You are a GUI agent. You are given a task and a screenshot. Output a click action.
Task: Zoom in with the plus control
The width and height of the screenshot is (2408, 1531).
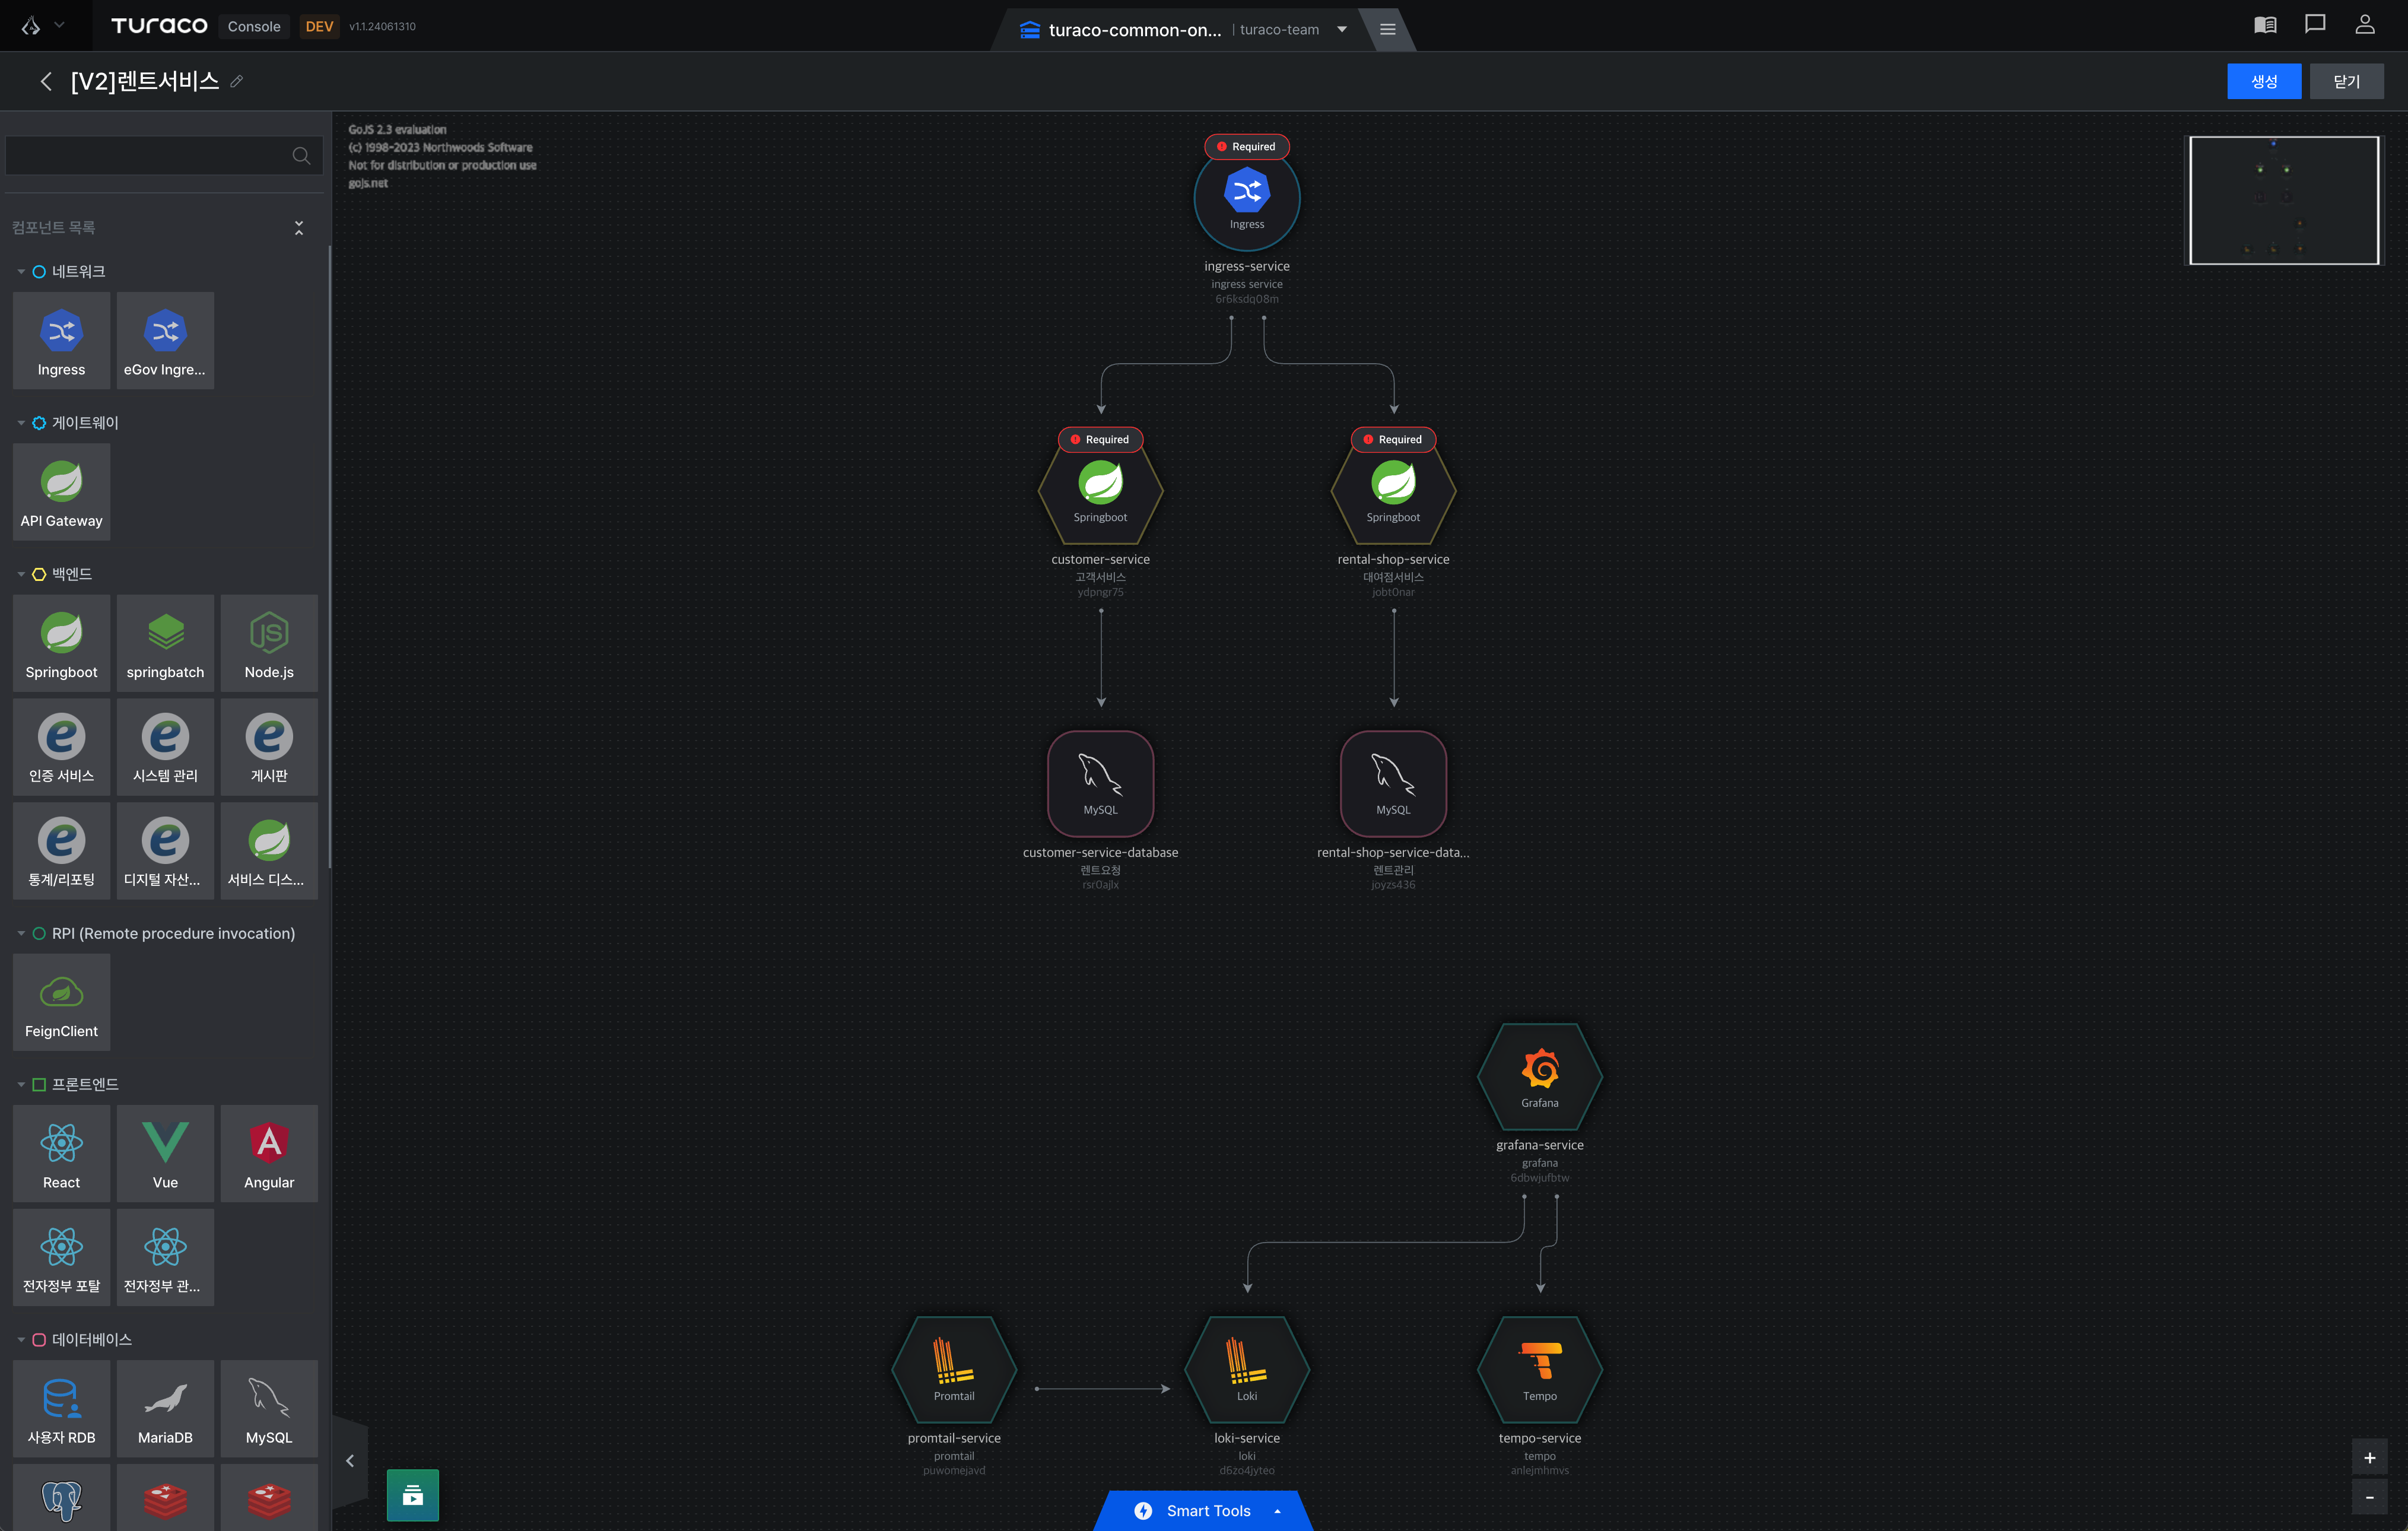click(x=2369, y=1458)
